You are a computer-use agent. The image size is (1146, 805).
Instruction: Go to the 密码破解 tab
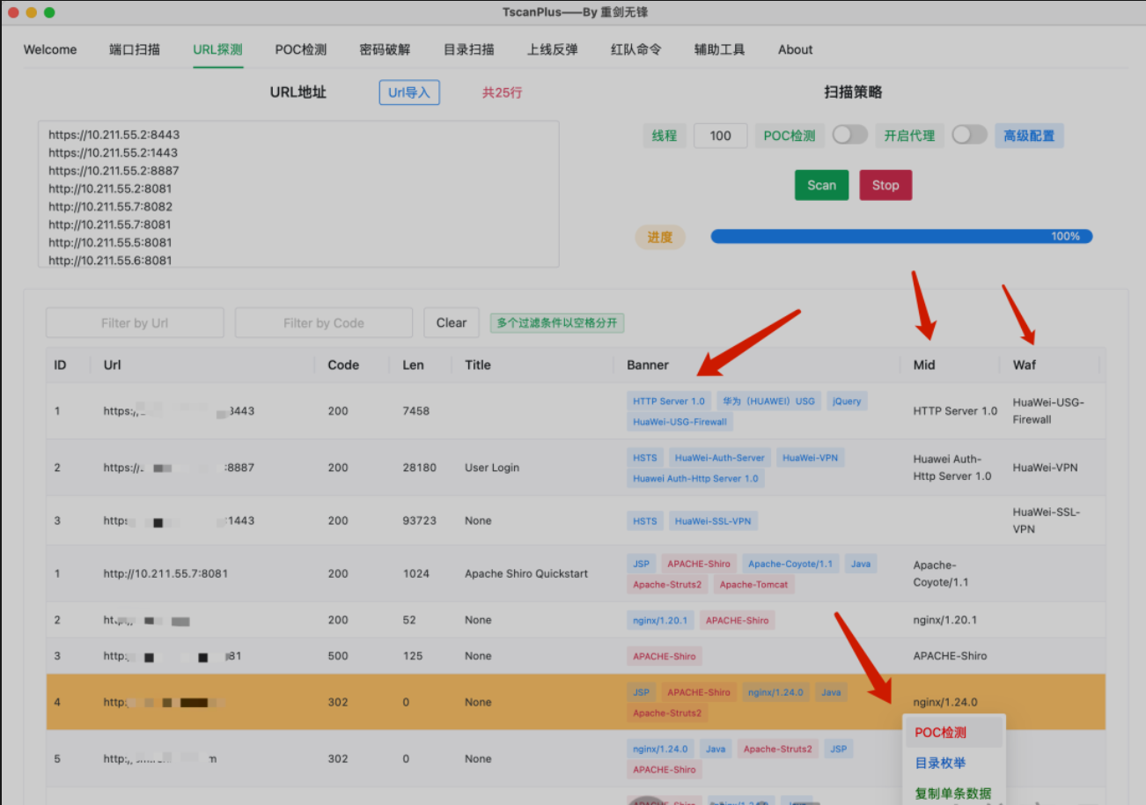(385, 49)
